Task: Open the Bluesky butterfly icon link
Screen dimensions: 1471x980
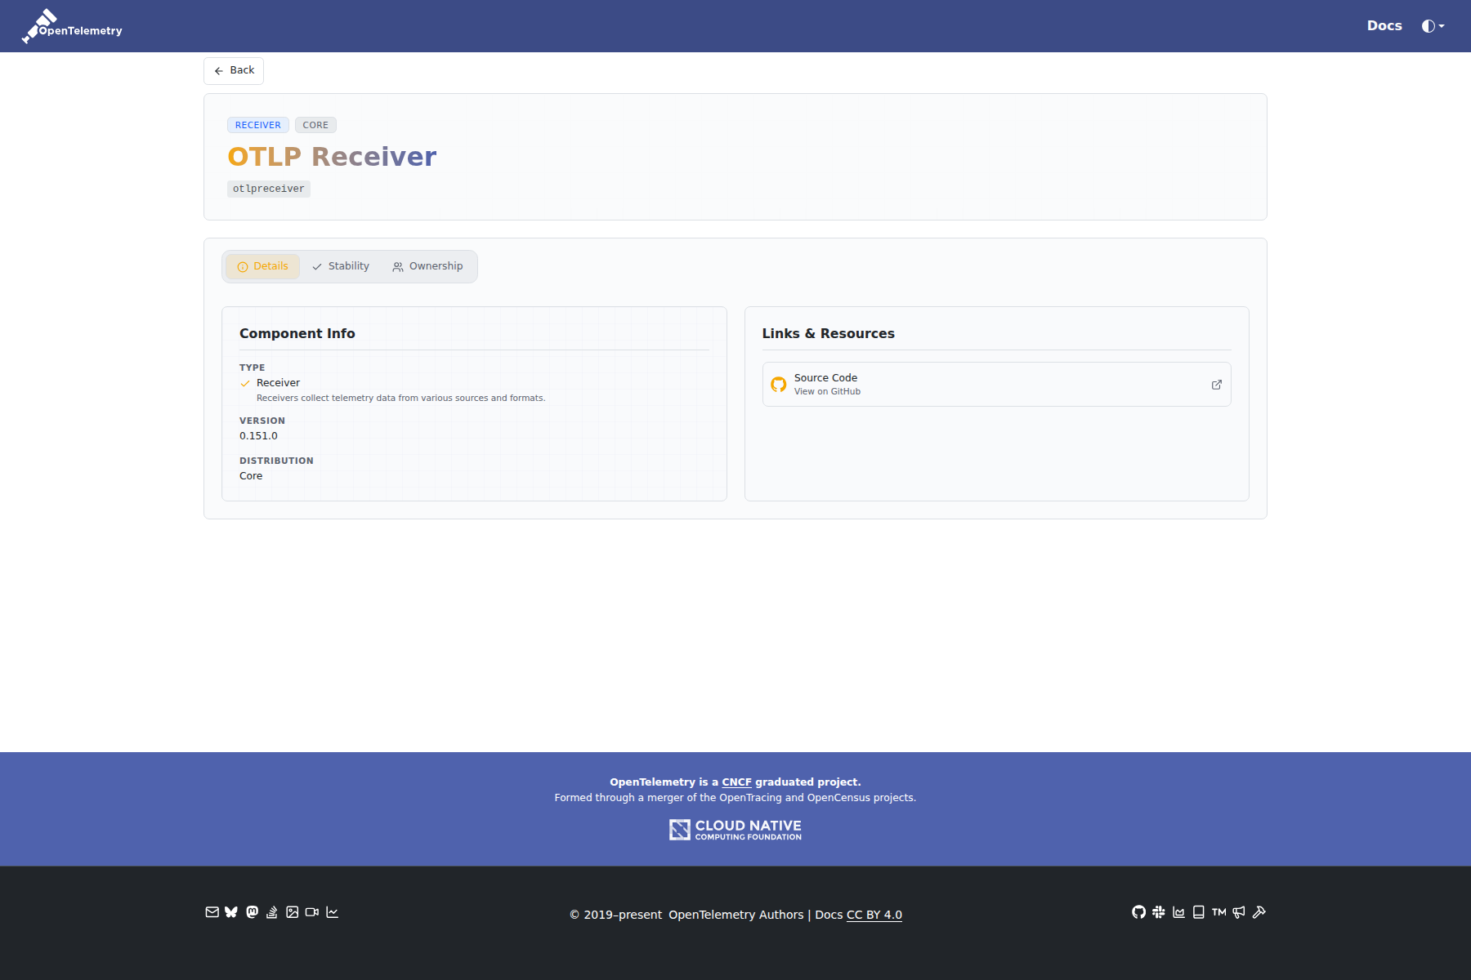Action: (231, 912)
